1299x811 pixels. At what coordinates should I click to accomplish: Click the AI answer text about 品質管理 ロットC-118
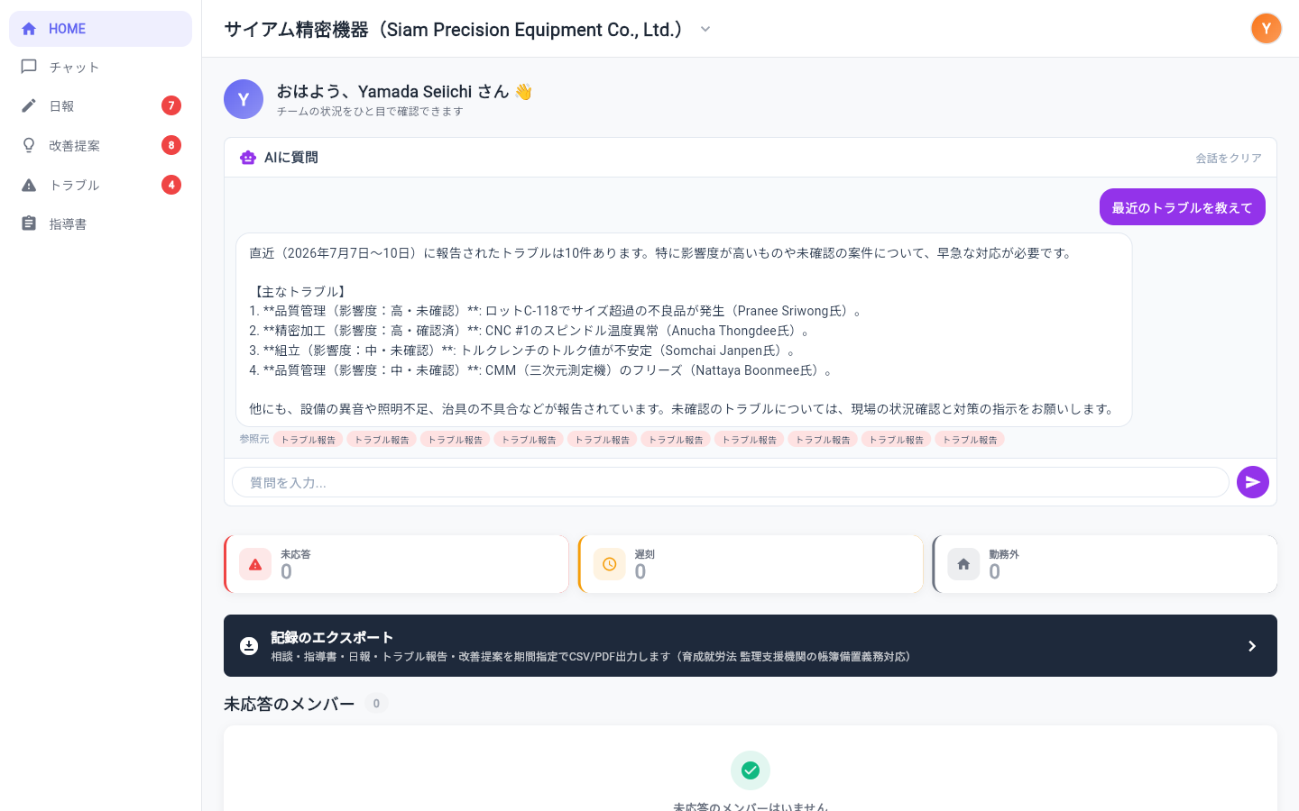coord(556,311)
